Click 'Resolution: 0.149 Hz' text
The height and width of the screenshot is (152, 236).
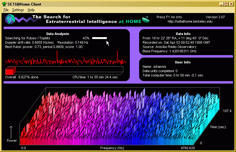tap(73, 42)
